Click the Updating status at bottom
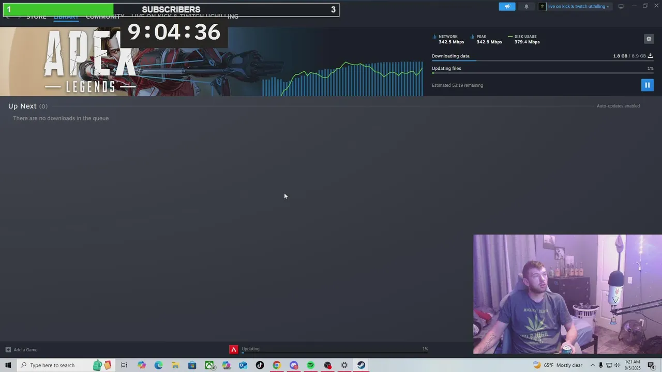Screen dimensions: 662x372 coord(250,349)
